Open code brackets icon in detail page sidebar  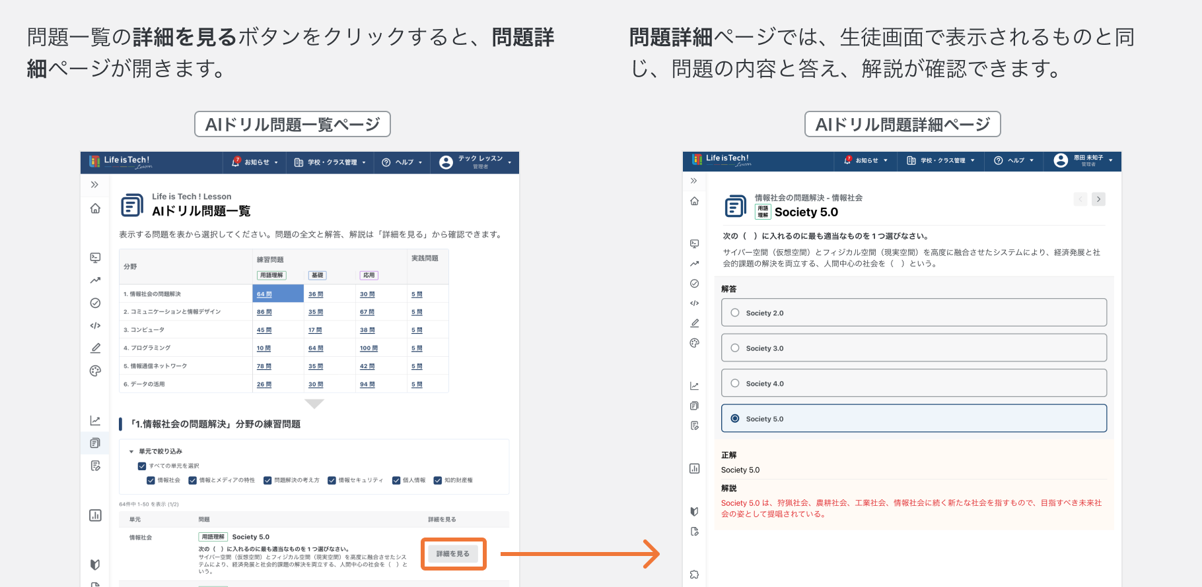(694, 303)
